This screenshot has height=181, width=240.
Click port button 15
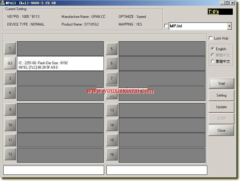pos(112,140)
